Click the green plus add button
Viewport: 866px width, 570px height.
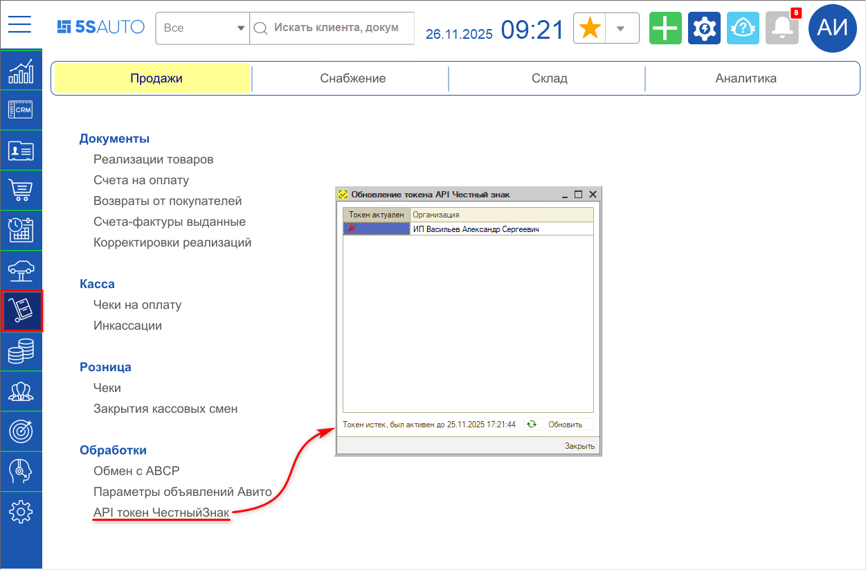point(665,28)
